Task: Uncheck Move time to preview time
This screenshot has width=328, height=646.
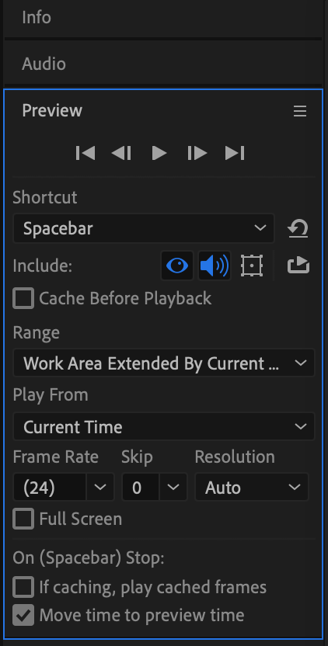Action: pos(23,616)
